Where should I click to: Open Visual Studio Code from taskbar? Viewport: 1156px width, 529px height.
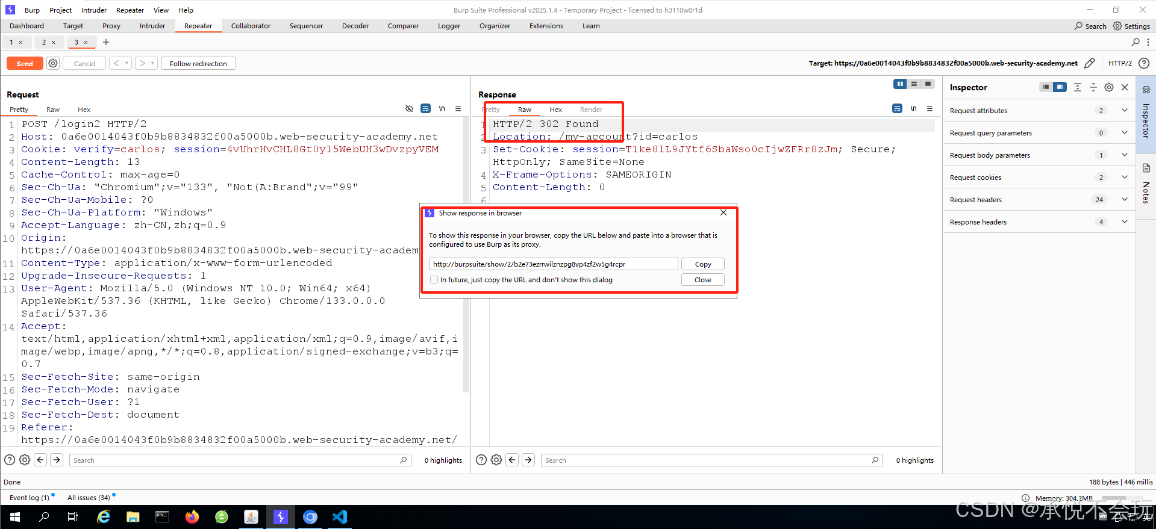(340, 517)
